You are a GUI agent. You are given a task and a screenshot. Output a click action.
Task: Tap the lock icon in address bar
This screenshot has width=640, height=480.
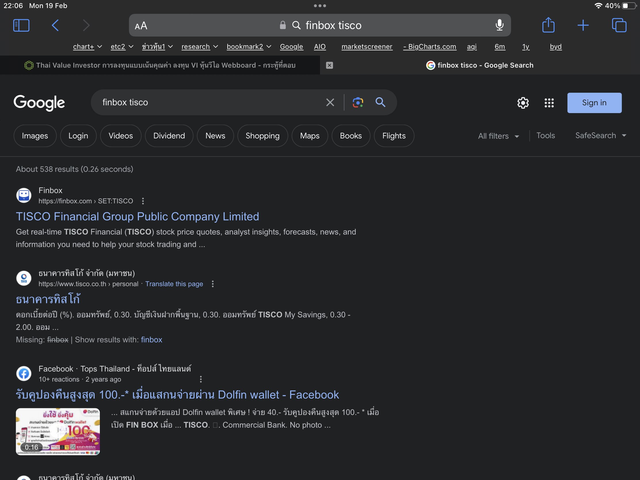(283, 25)
